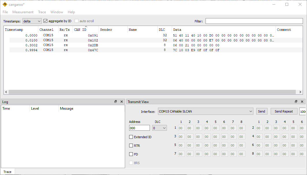
Task: Close the Transmit View panel
Action: (302, 102)
